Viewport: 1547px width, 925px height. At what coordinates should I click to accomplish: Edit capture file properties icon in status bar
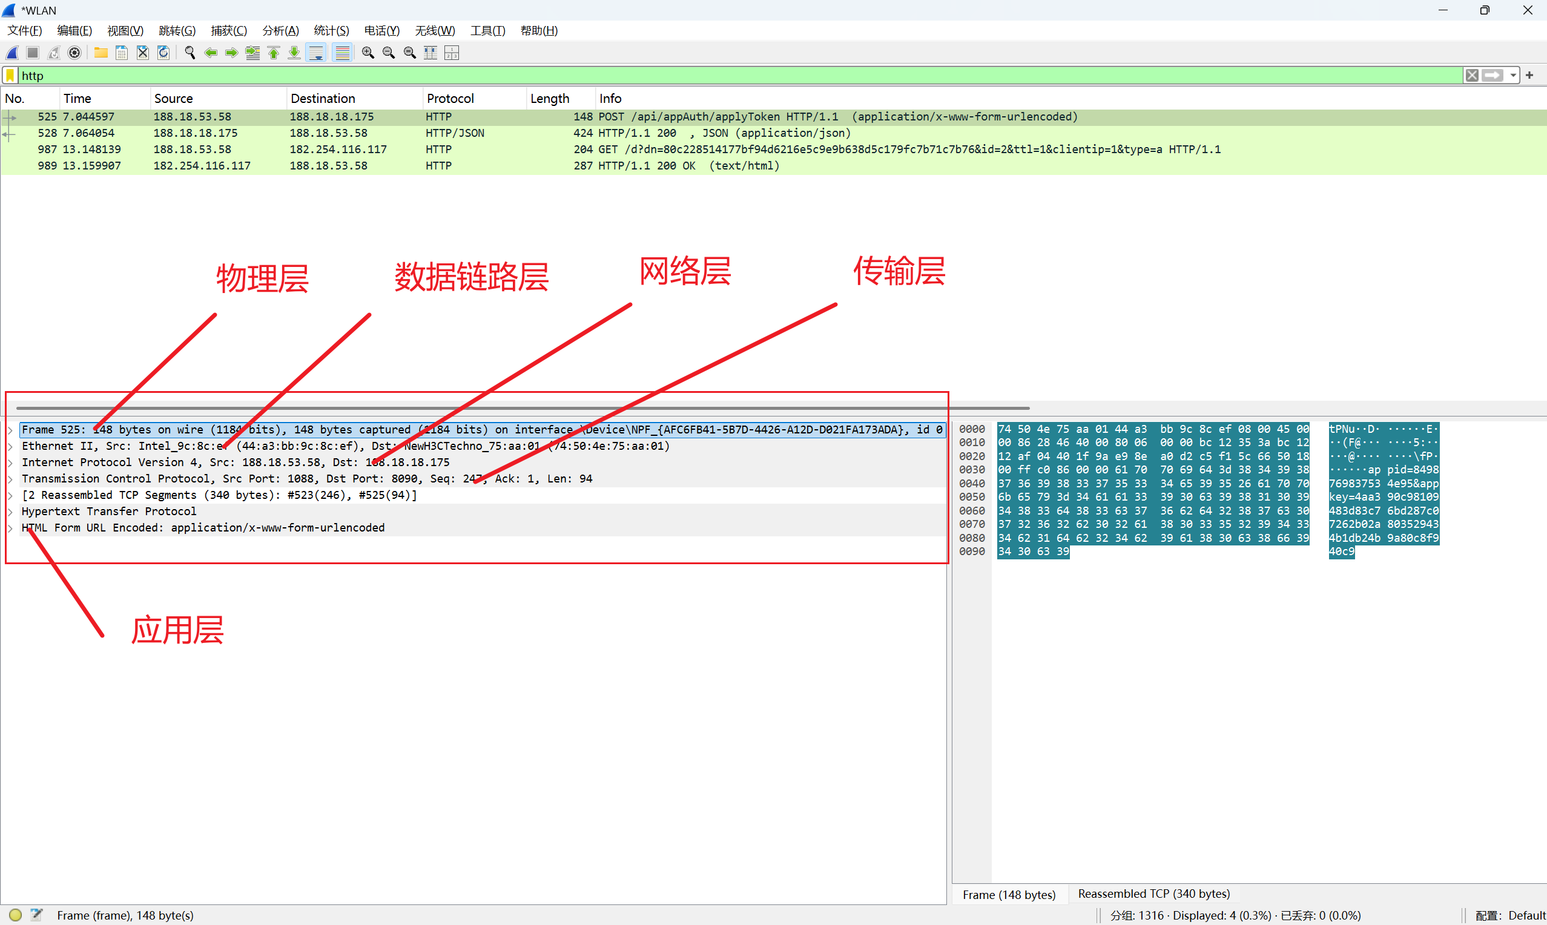coord(37,915)
